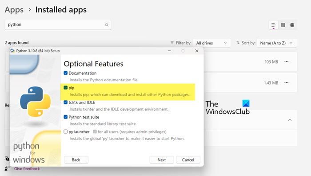
Task: Open more options for the 1.43 MB app
Action: 287,83
